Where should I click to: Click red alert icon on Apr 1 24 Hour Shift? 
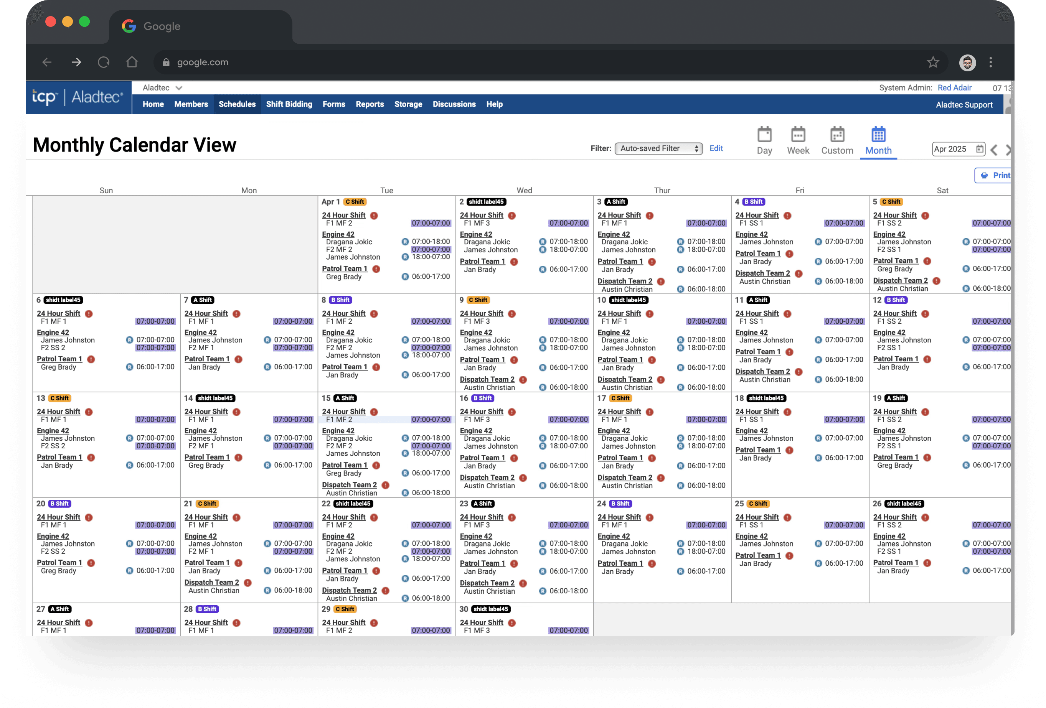click(x=374, y=216)
